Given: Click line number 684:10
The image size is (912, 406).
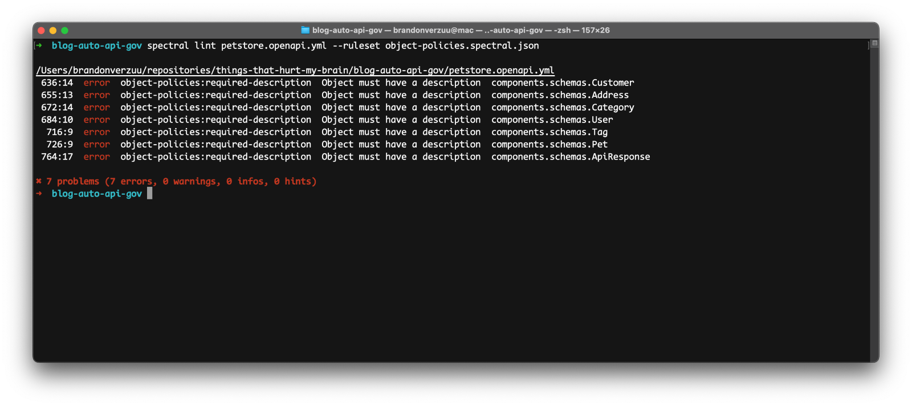Looking at the screenshot, I should click(x=57, y=120).
